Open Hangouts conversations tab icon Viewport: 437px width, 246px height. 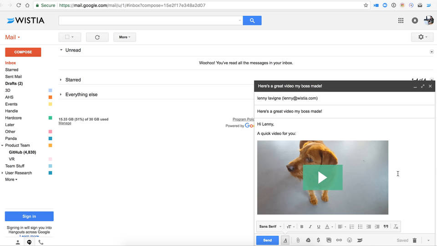(29, 242)
